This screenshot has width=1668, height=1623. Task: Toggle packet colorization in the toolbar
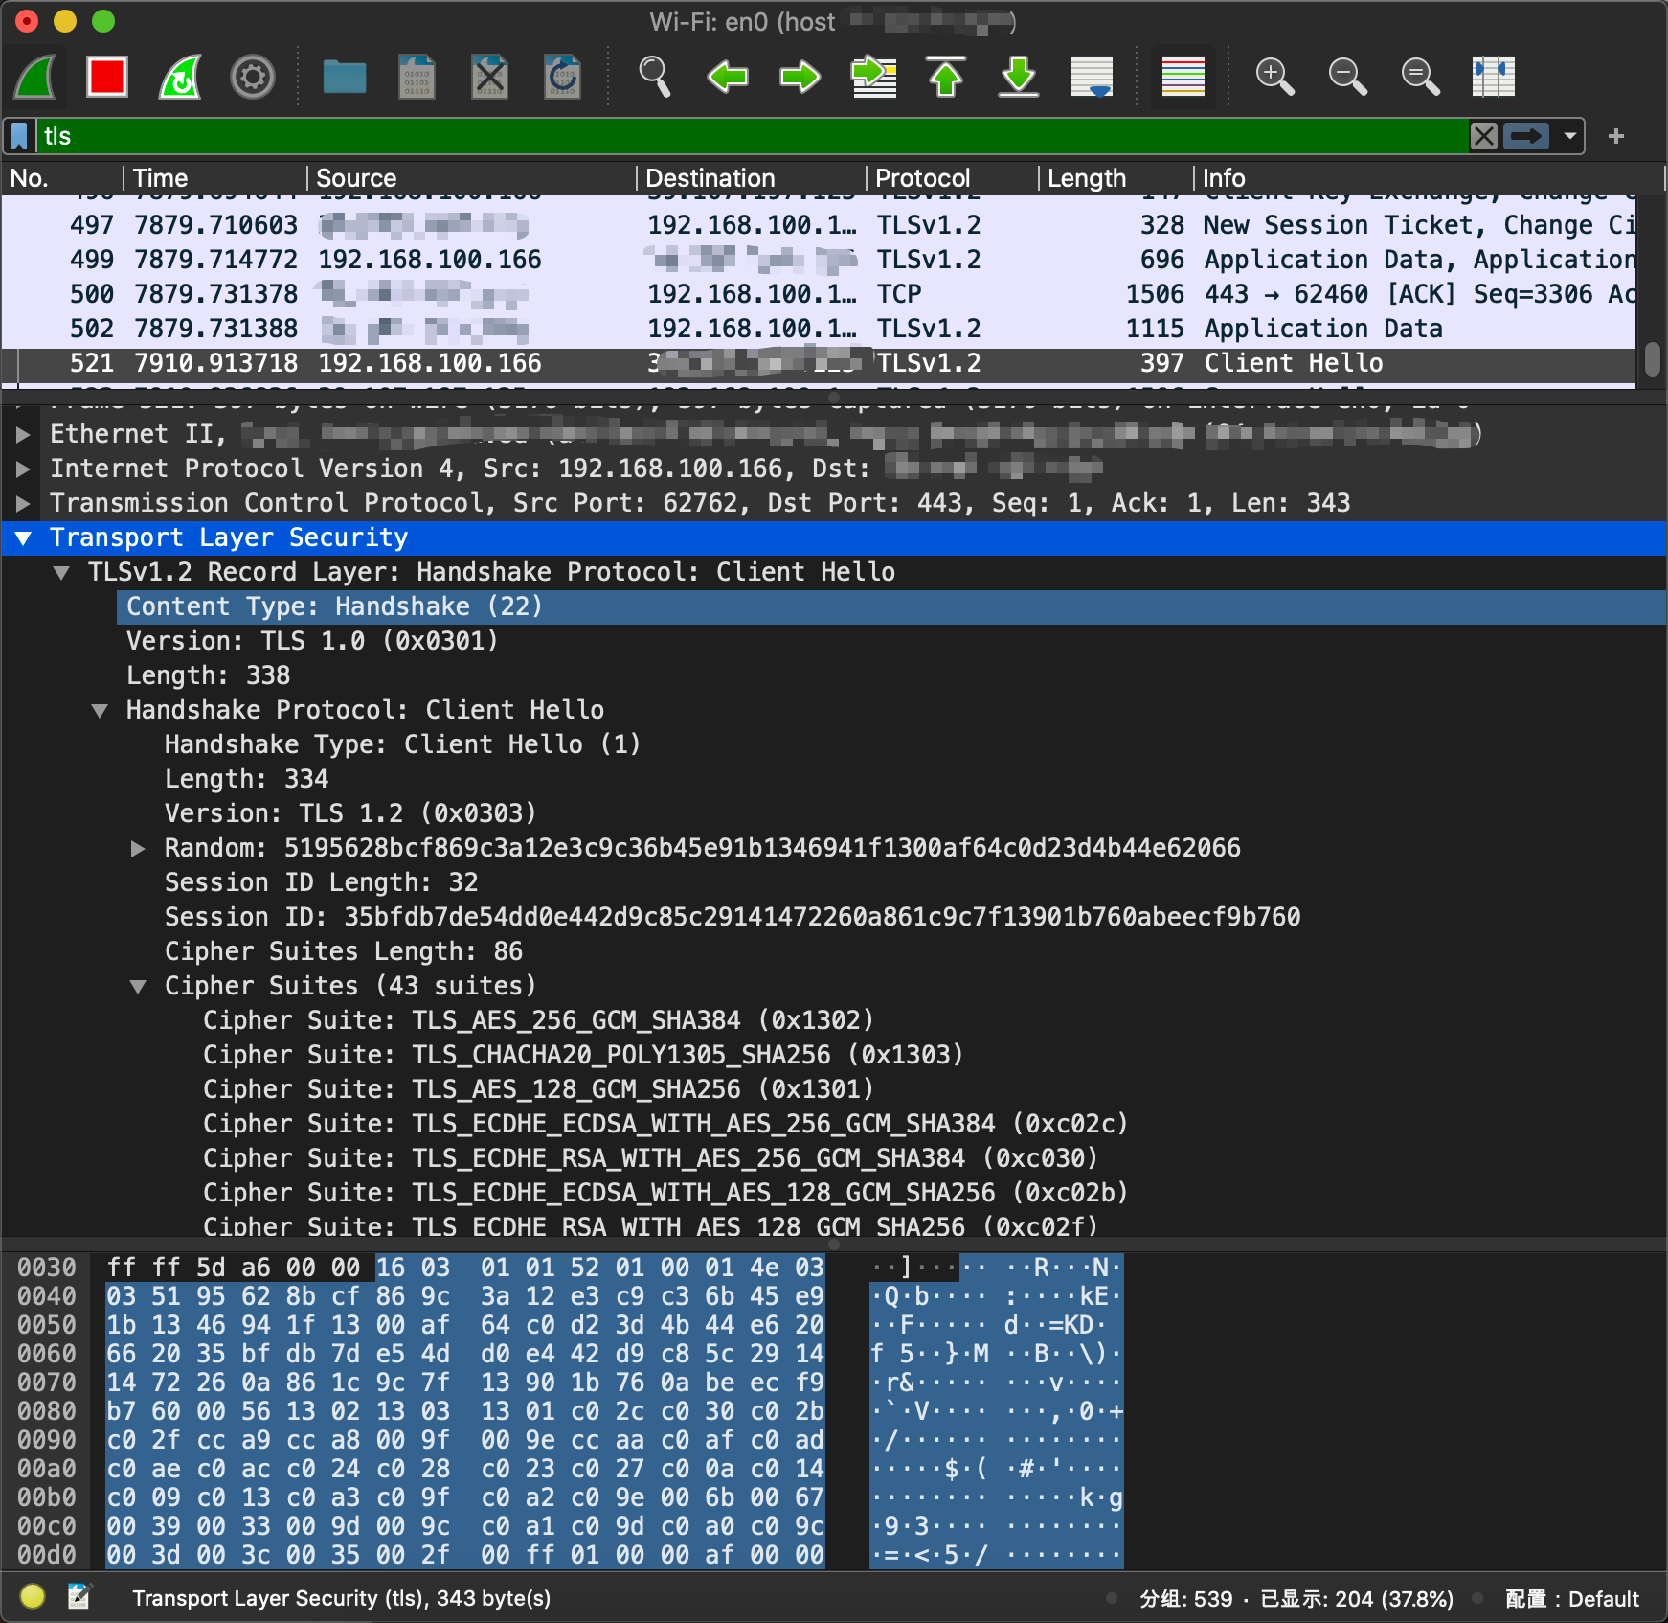[x=1183, y=77]
